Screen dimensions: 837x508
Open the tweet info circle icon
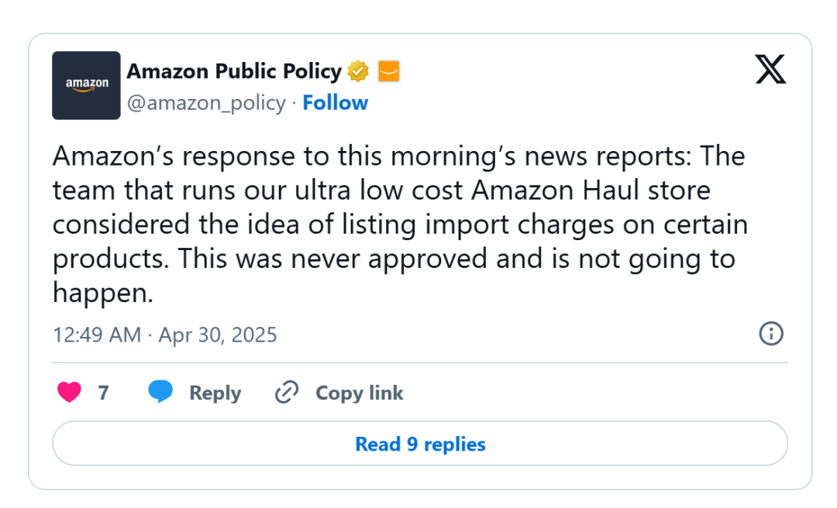pyautogui.click(x=771, y=334)
